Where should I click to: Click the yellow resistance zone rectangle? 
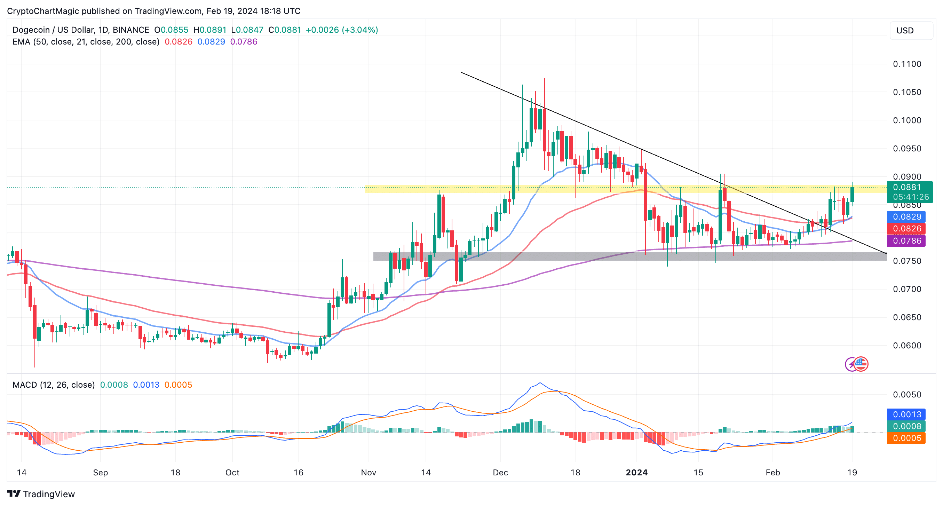click(626, 189)
